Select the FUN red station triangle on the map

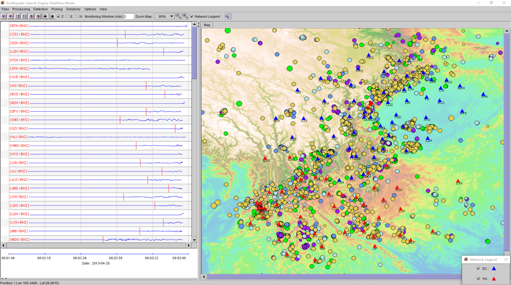click(433, 231)
